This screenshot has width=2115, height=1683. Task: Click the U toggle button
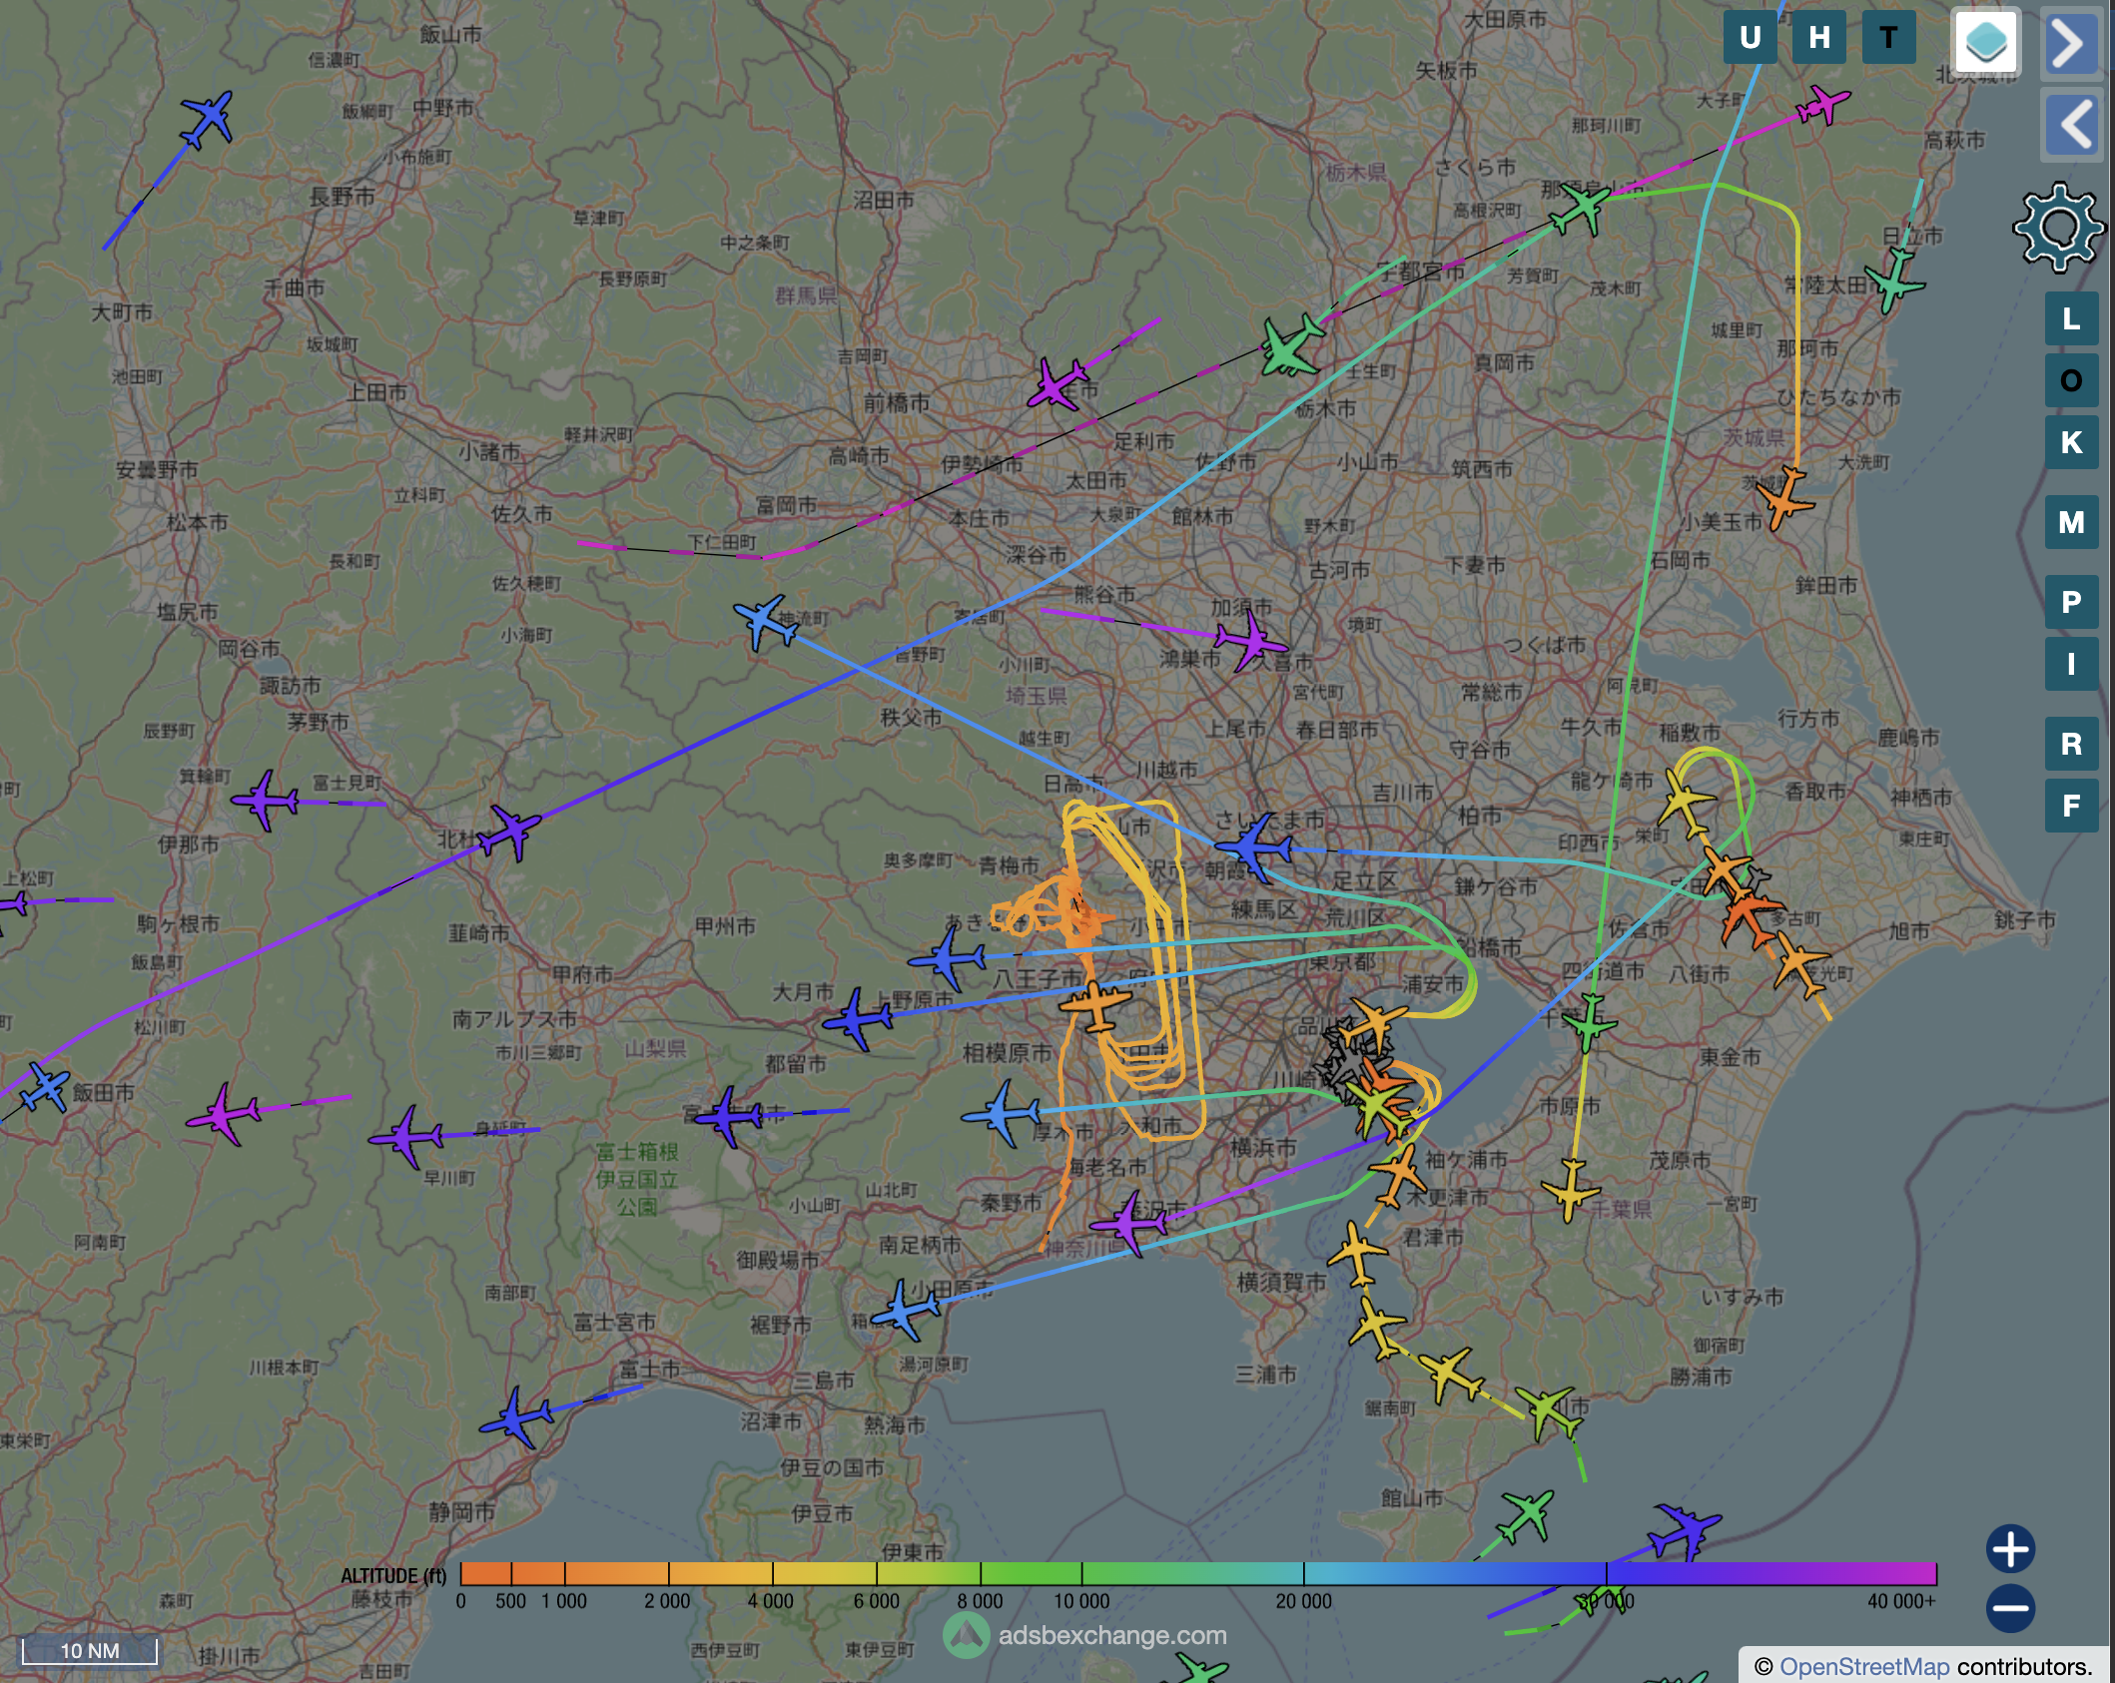pyautogui.click(x=1750, y=38)
